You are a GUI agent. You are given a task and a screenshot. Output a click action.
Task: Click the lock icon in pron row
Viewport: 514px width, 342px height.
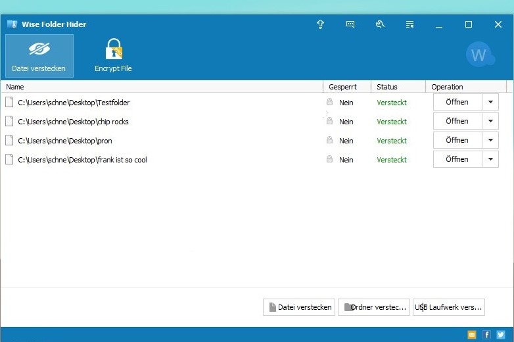coord(329,139)
